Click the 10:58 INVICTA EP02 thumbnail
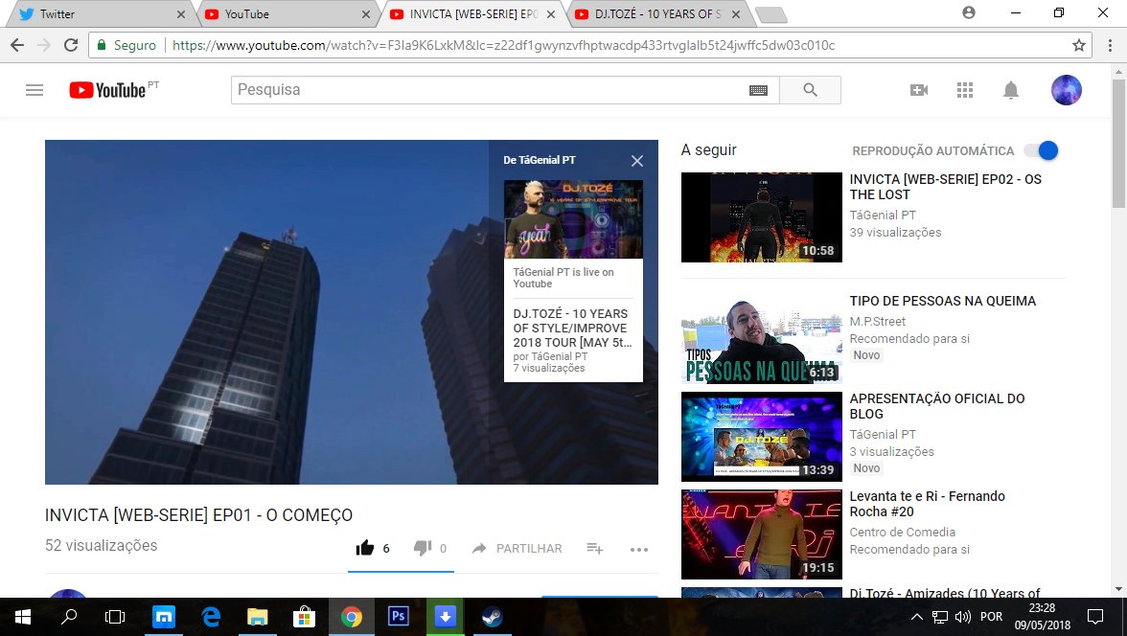Viewport: 1127px width, 636px height. tap(761, 217)
